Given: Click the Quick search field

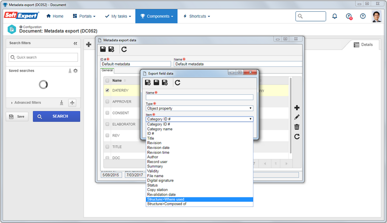Looking at the screenshot, I should [43, 57].
